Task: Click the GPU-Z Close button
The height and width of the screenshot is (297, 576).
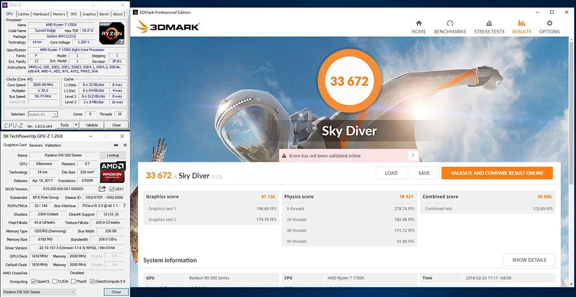Action: tap(116, 292)
